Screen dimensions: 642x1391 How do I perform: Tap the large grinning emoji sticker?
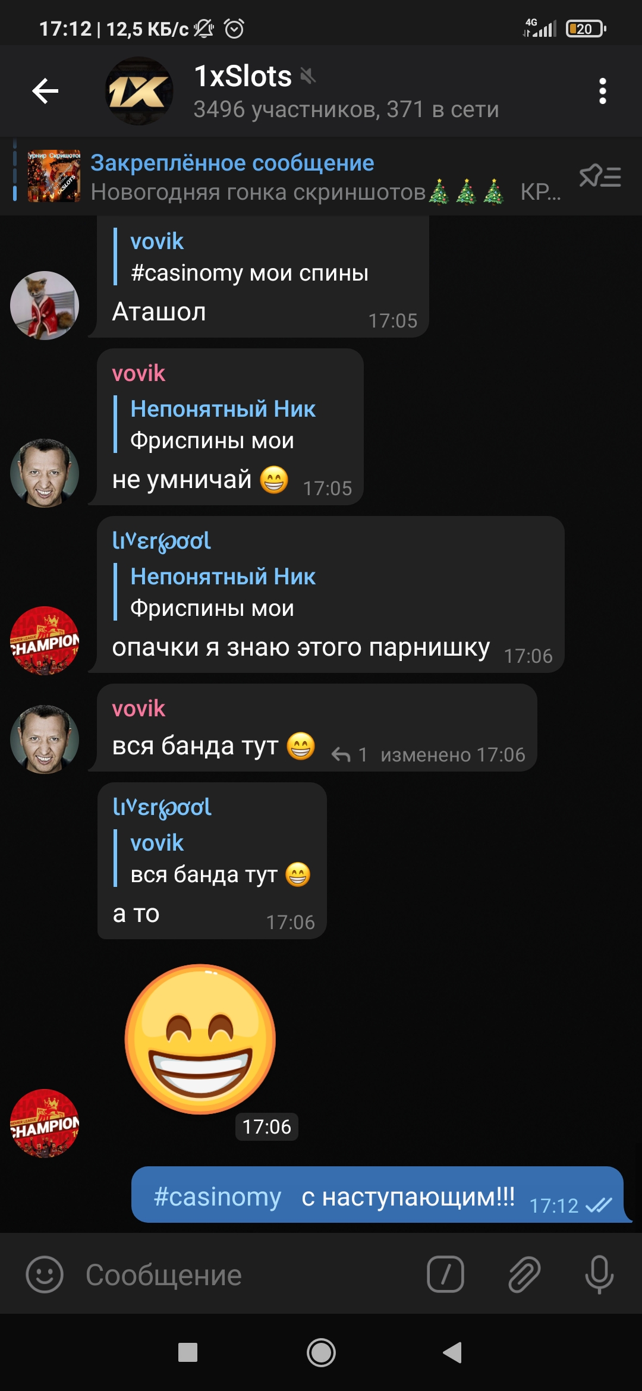pos(200,1038)
